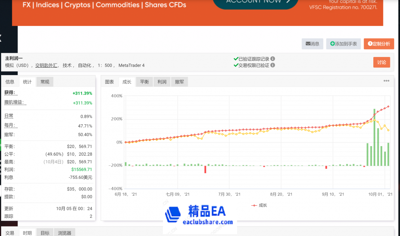The width and height of the screenshot is (400, 236).
Task: Select the 交易 tab at the bottom
Action: pyautogui.click(x=9, y=233)
